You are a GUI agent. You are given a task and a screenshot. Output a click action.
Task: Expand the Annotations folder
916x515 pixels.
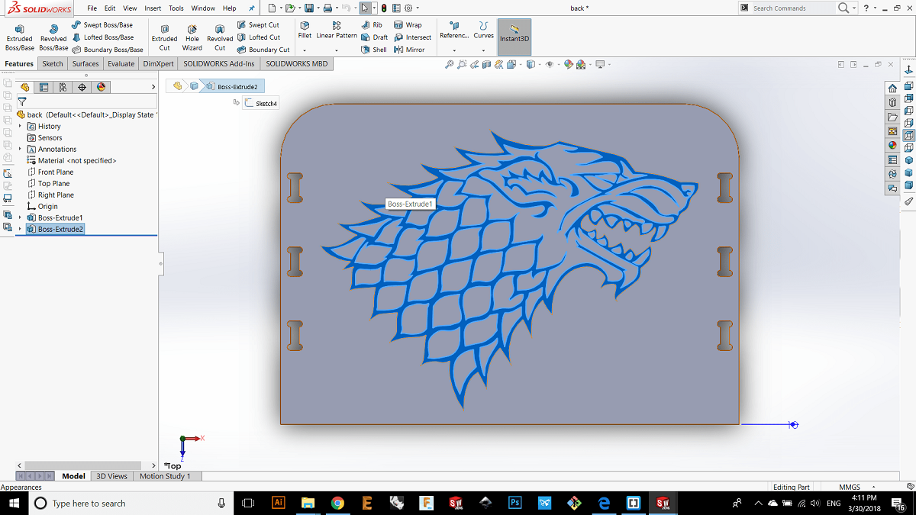click(x=21, y=150)
